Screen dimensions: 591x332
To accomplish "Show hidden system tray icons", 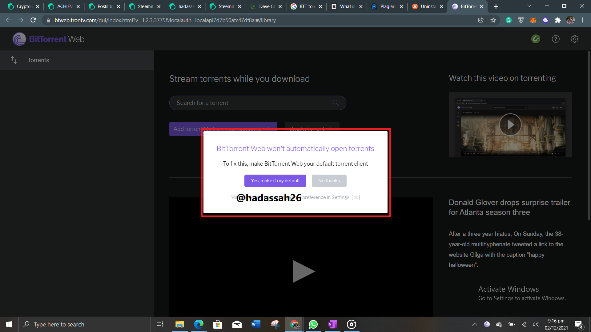I will (x=474, y=324).
